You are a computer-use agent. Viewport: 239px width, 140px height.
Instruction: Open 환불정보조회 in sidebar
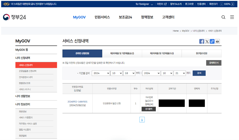click(25, 83)
